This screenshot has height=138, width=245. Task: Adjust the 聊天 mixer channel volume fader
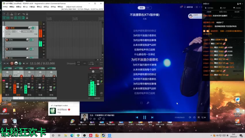click(7, 86)
